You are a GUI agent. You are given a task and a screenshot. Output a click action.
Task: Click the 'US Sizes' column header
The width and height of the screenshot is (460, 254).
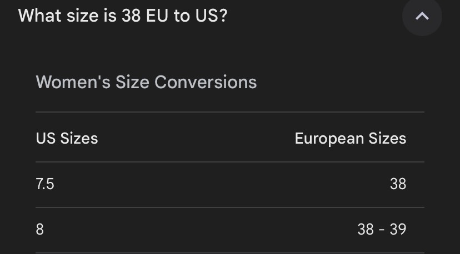pyautogui.click(x=67, y=138)
